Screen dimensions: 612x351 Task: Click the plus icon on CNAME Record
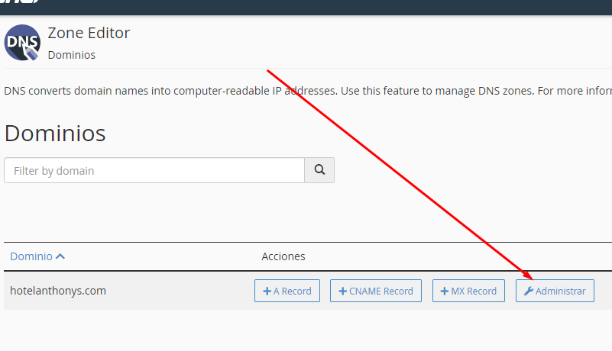[342, 291]
